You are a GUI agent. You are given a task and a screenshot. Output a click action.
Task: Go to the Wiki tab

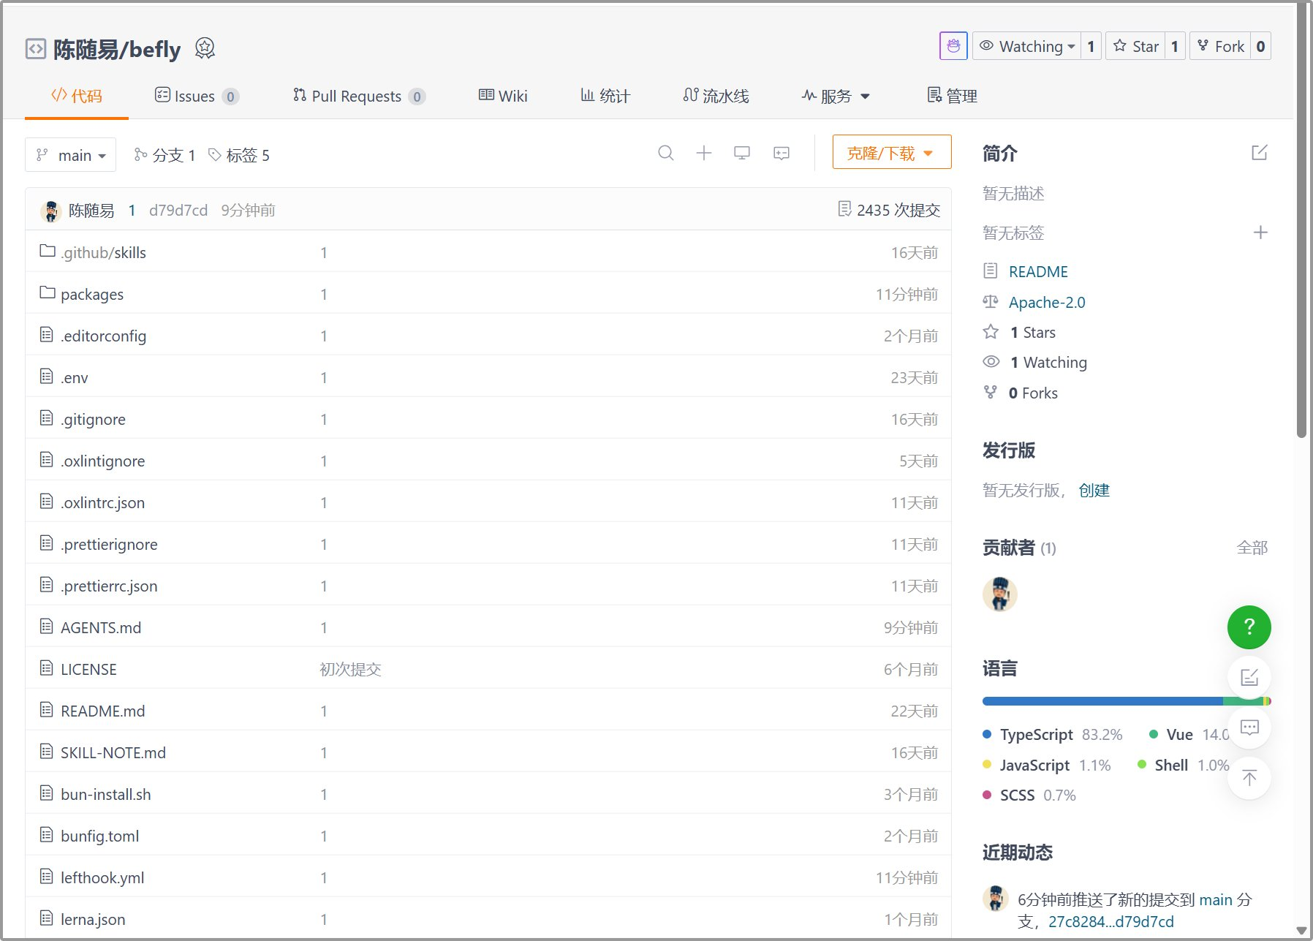click(503, 96)
